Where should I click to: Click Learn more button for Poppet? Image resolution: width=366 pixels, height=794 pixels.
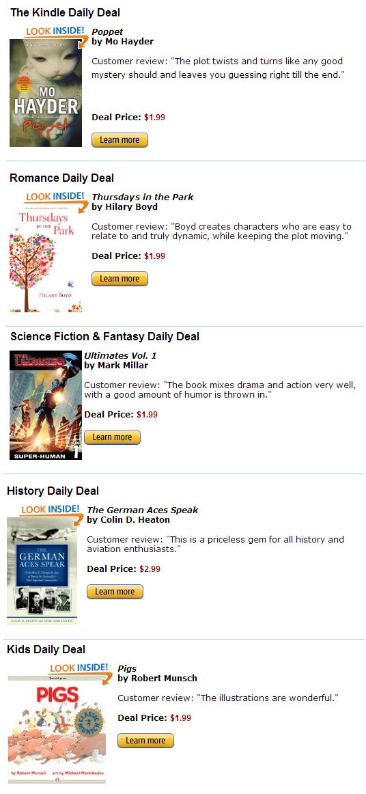click(119, 140)
